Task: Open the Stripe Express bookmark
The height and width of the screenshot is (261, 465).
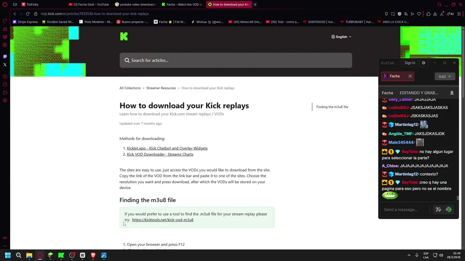Action: click(25, 22)
